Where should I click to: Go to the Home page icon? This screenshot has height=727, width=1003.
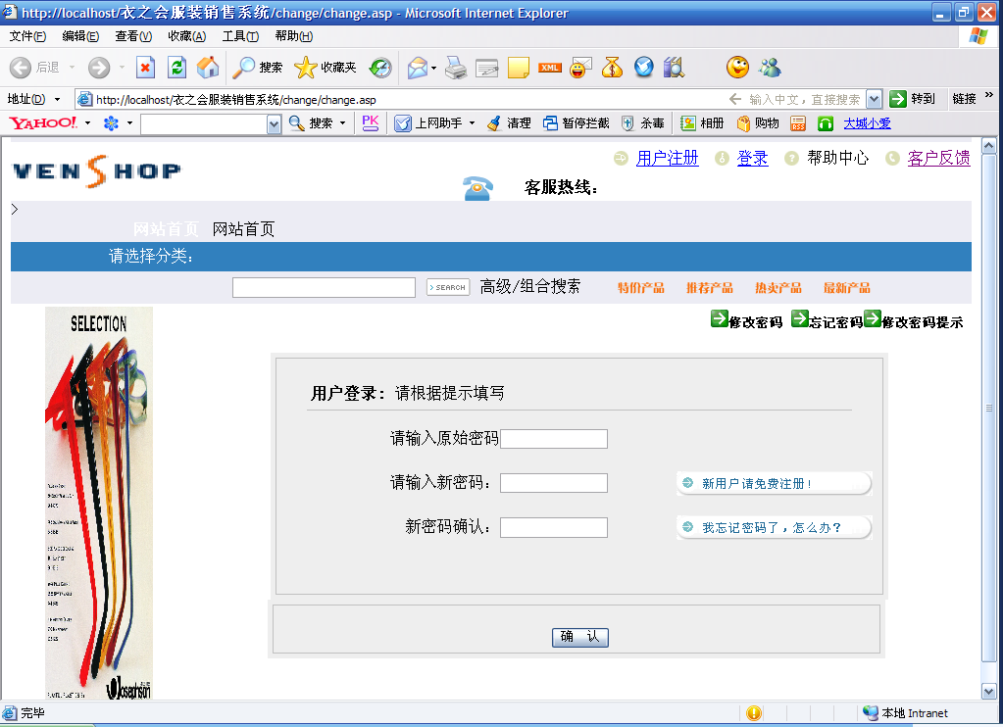coord(208,68)
